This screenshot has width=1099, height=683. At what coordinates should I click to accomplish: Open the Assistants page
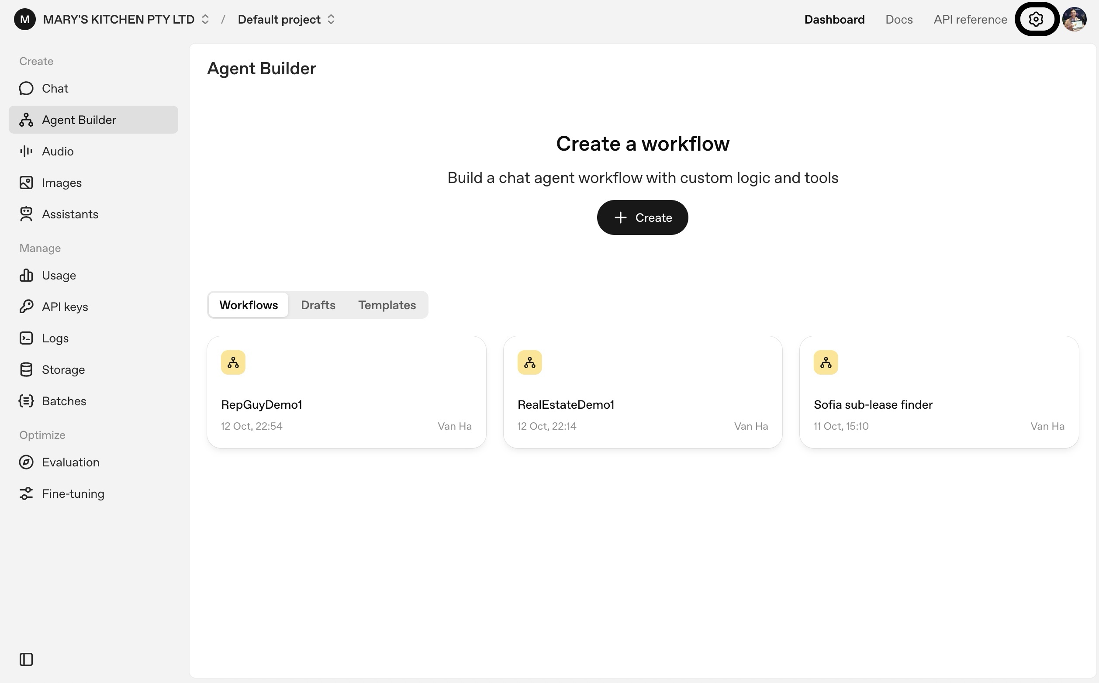point(69,214)
